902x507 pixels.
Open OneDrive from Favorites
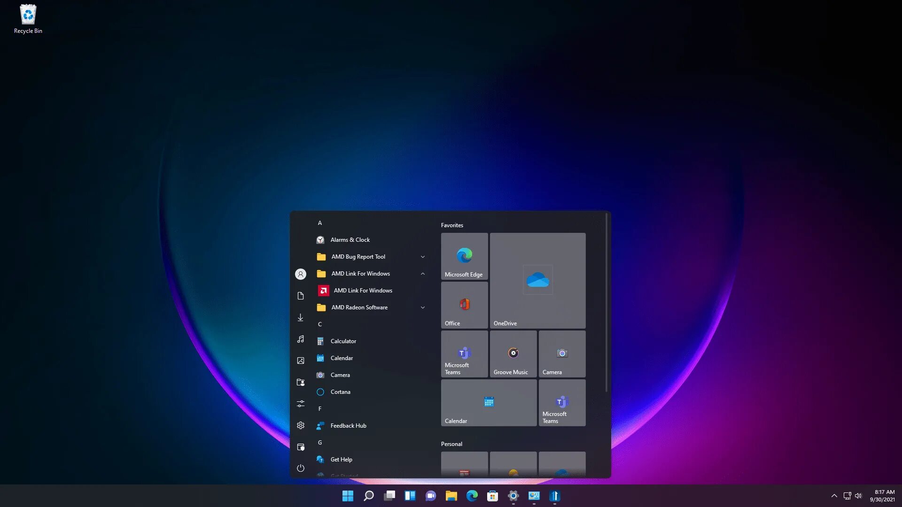click(537, 280)
